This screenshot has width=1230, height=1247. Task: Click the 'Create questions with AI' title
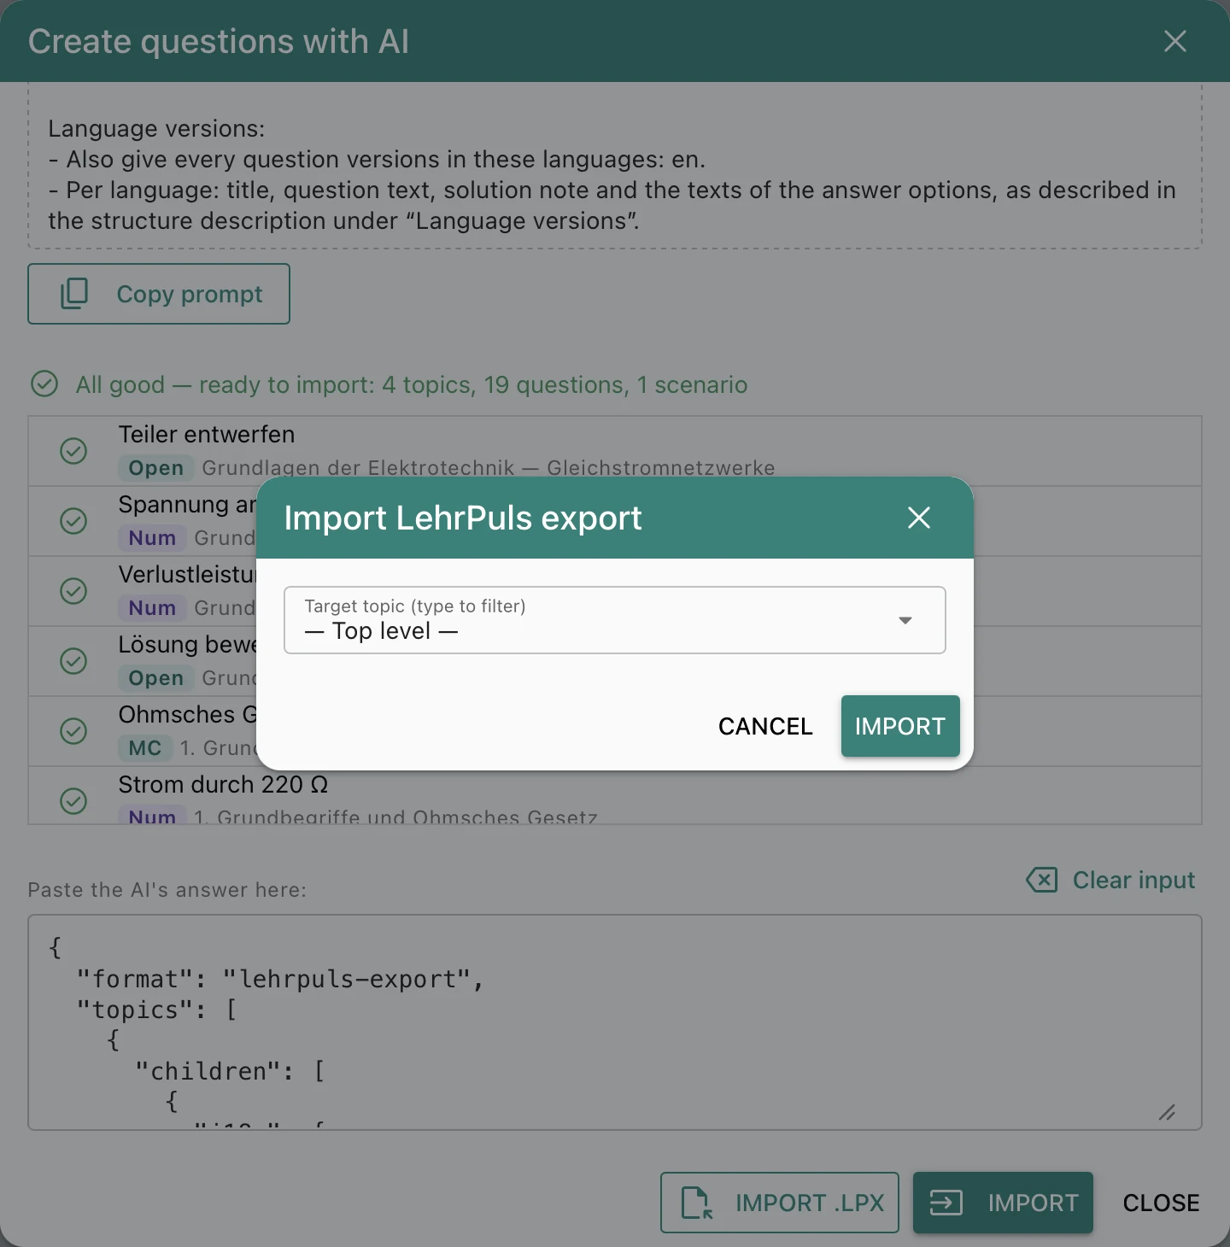coord(219,41)
